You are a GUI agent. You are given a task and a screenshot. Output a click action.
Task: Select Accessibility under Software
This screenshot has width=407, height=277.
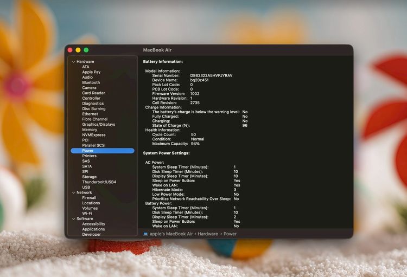pos(93,224)
